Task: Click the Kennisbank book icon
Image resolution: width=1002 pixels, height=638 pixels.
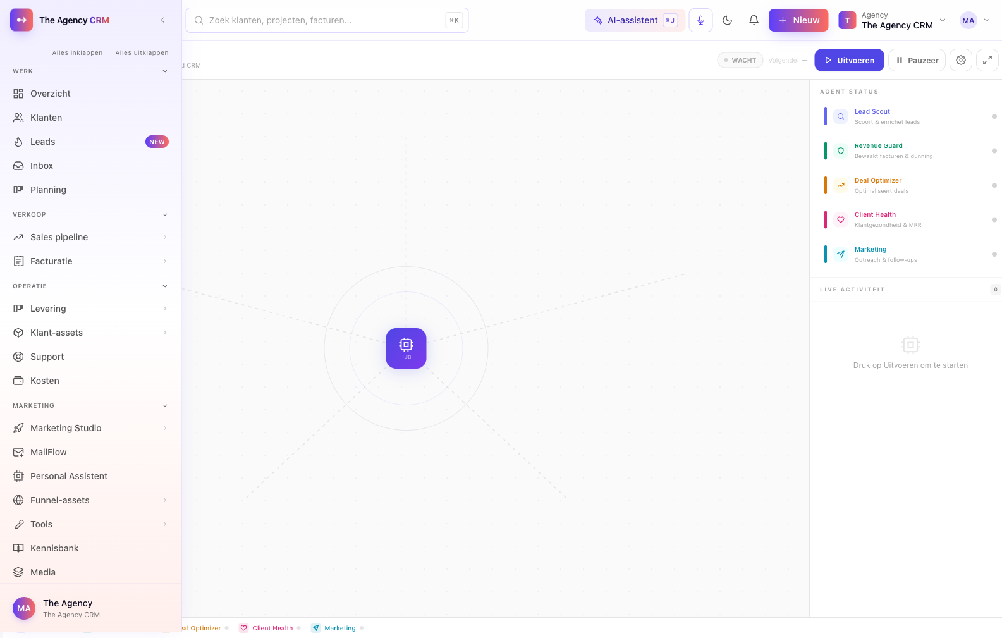Action: click(x=18, y=548)
